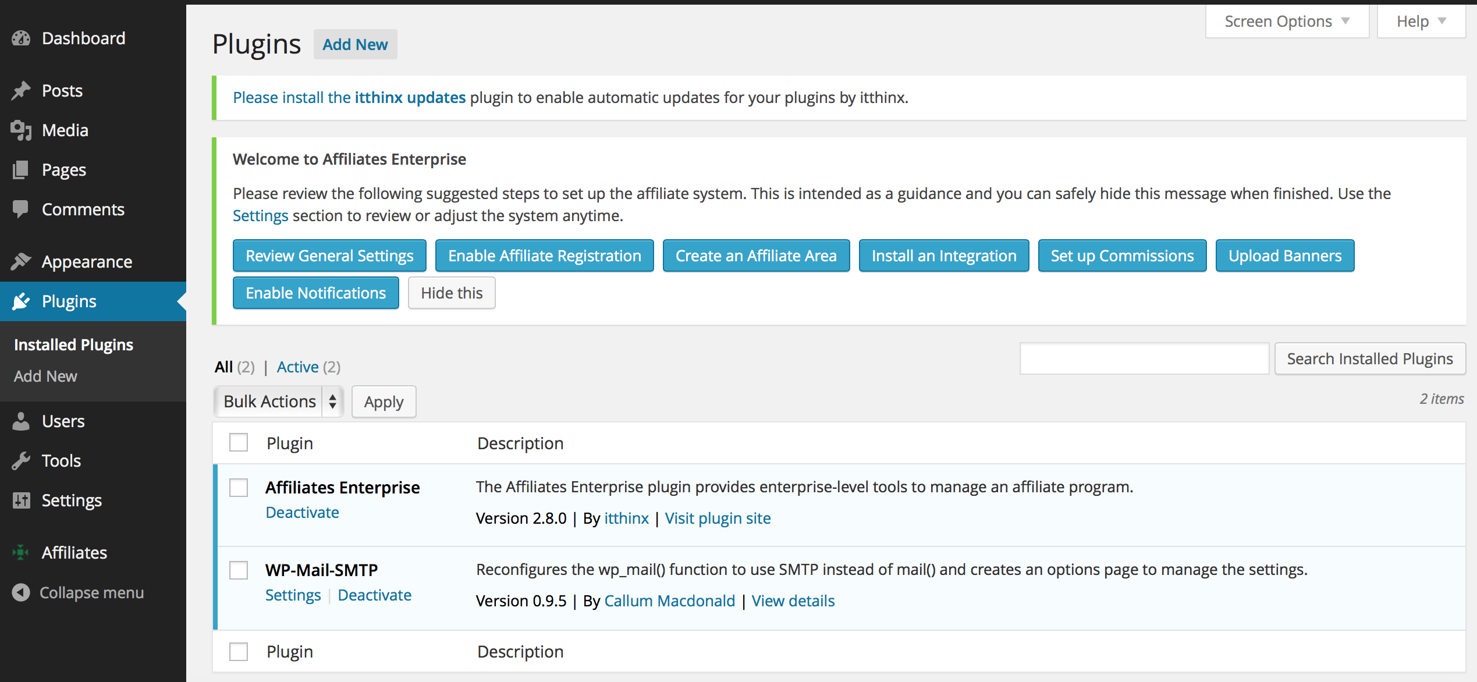Click the Collapse menu arrow icon
1477x682 pixels.
[x=21, y=592]
